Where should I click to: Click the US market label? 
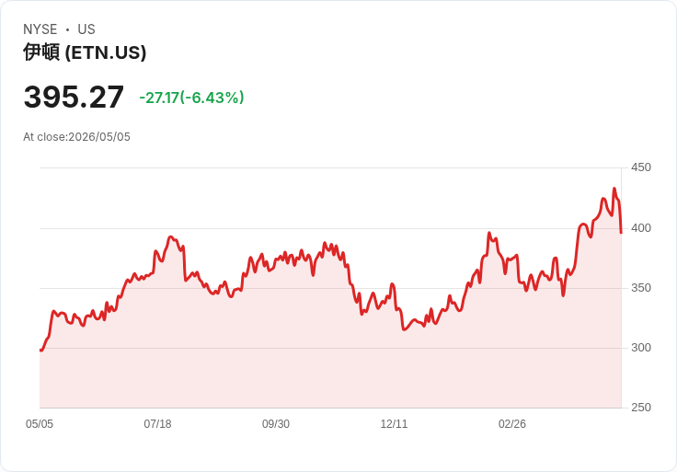[x=86, y=29]
